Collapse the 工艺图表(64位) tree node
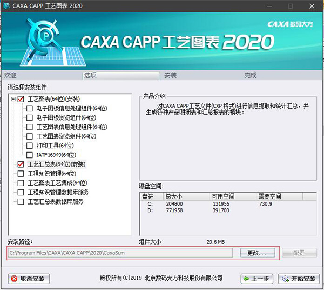This screenshot has height=290, width=324. pyautogui.click(x=13, y=99)
